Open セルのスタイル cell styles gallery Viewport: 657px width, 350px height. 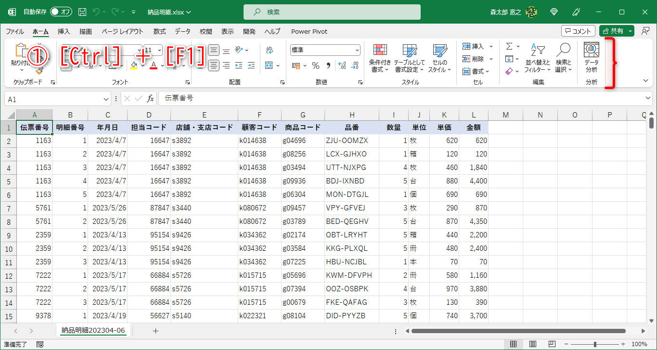(x=438, y=58)
